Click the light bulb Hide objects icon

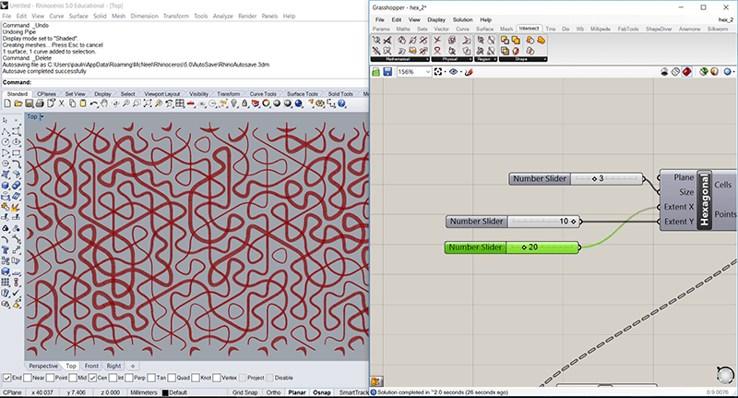[234, 103]
